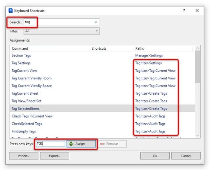Screen dimensions: 211x172
Task: Click the Assign button
Action: pos(81,144)
